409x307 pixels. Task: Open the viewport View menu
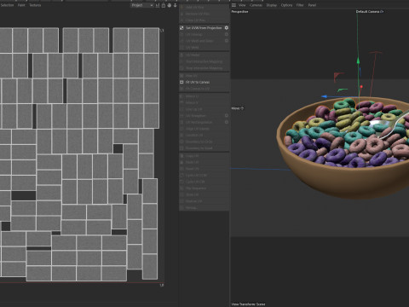242,5
